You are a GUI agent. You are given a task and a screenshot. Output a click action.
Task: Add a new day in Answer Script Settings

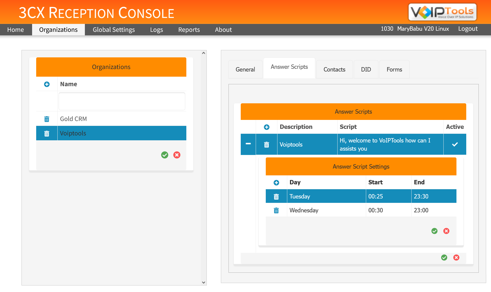point(276,182)
